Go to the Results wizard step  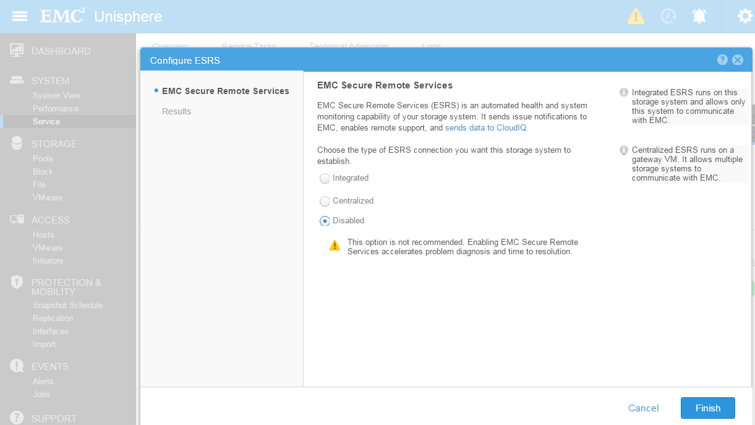pos(176,111)
